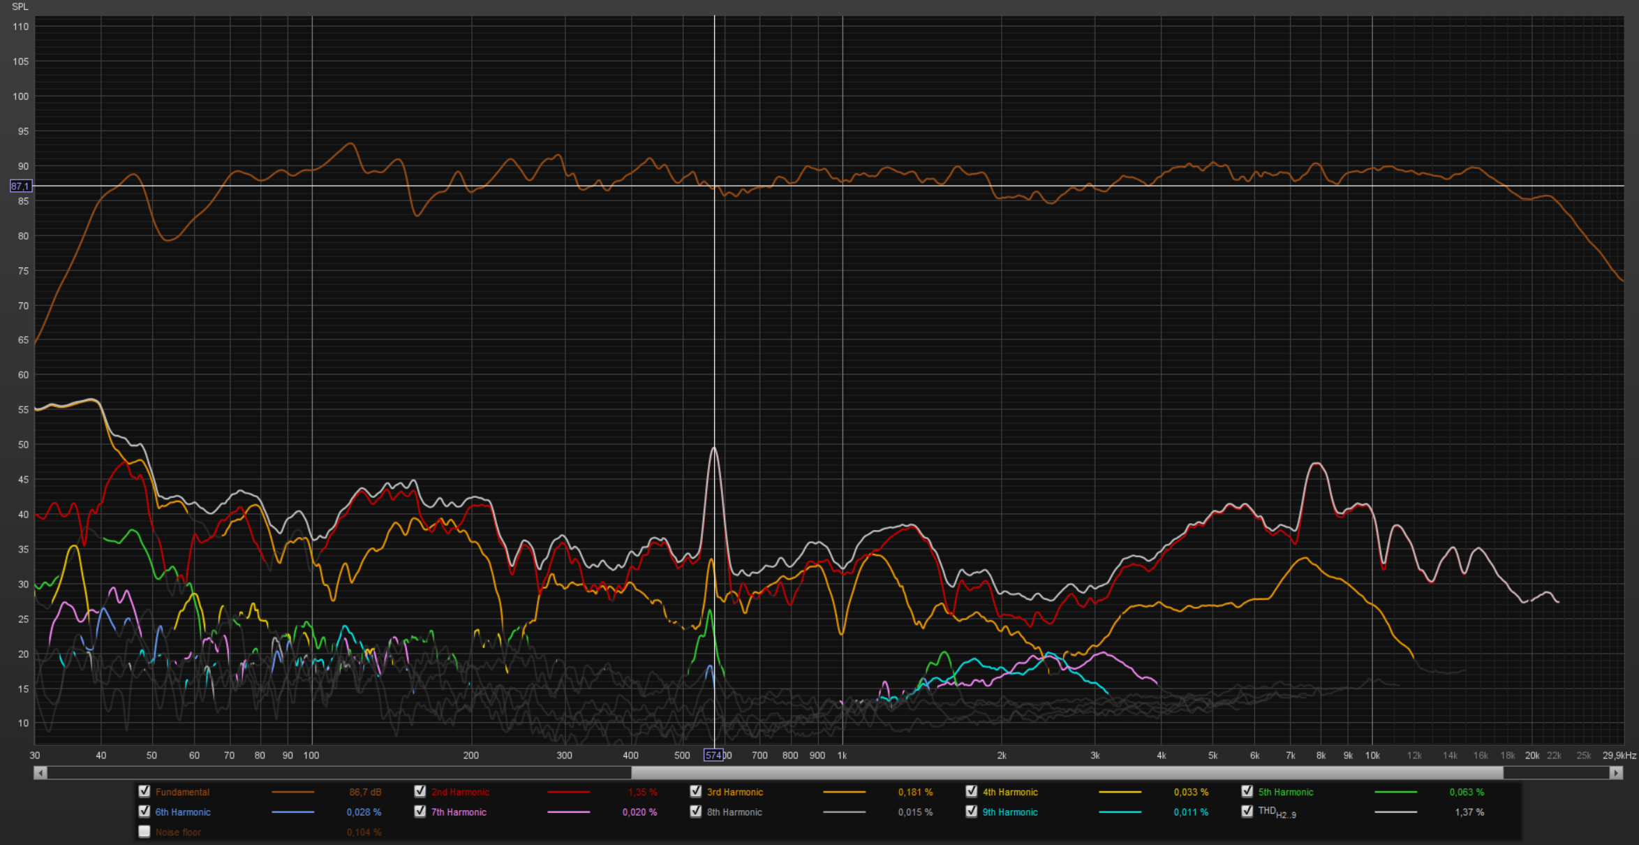
Task: Click the 5th Harmonic green line swatch
Action: (1396, 792)
